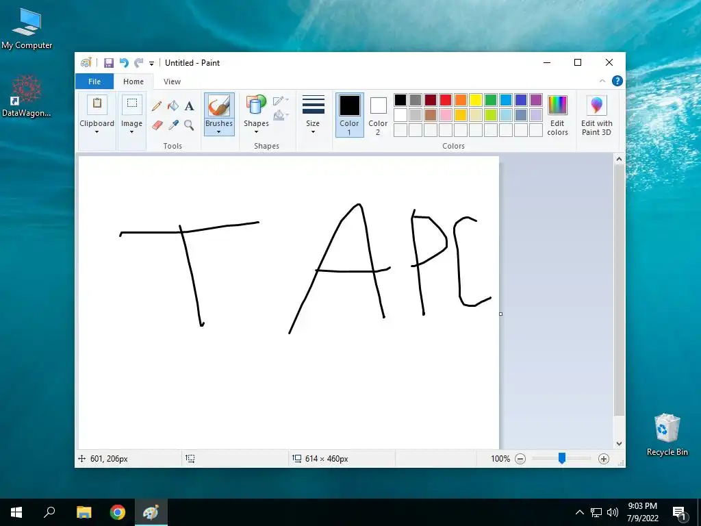
Task: Click the Redo arrow
Action: coord(139,63)
